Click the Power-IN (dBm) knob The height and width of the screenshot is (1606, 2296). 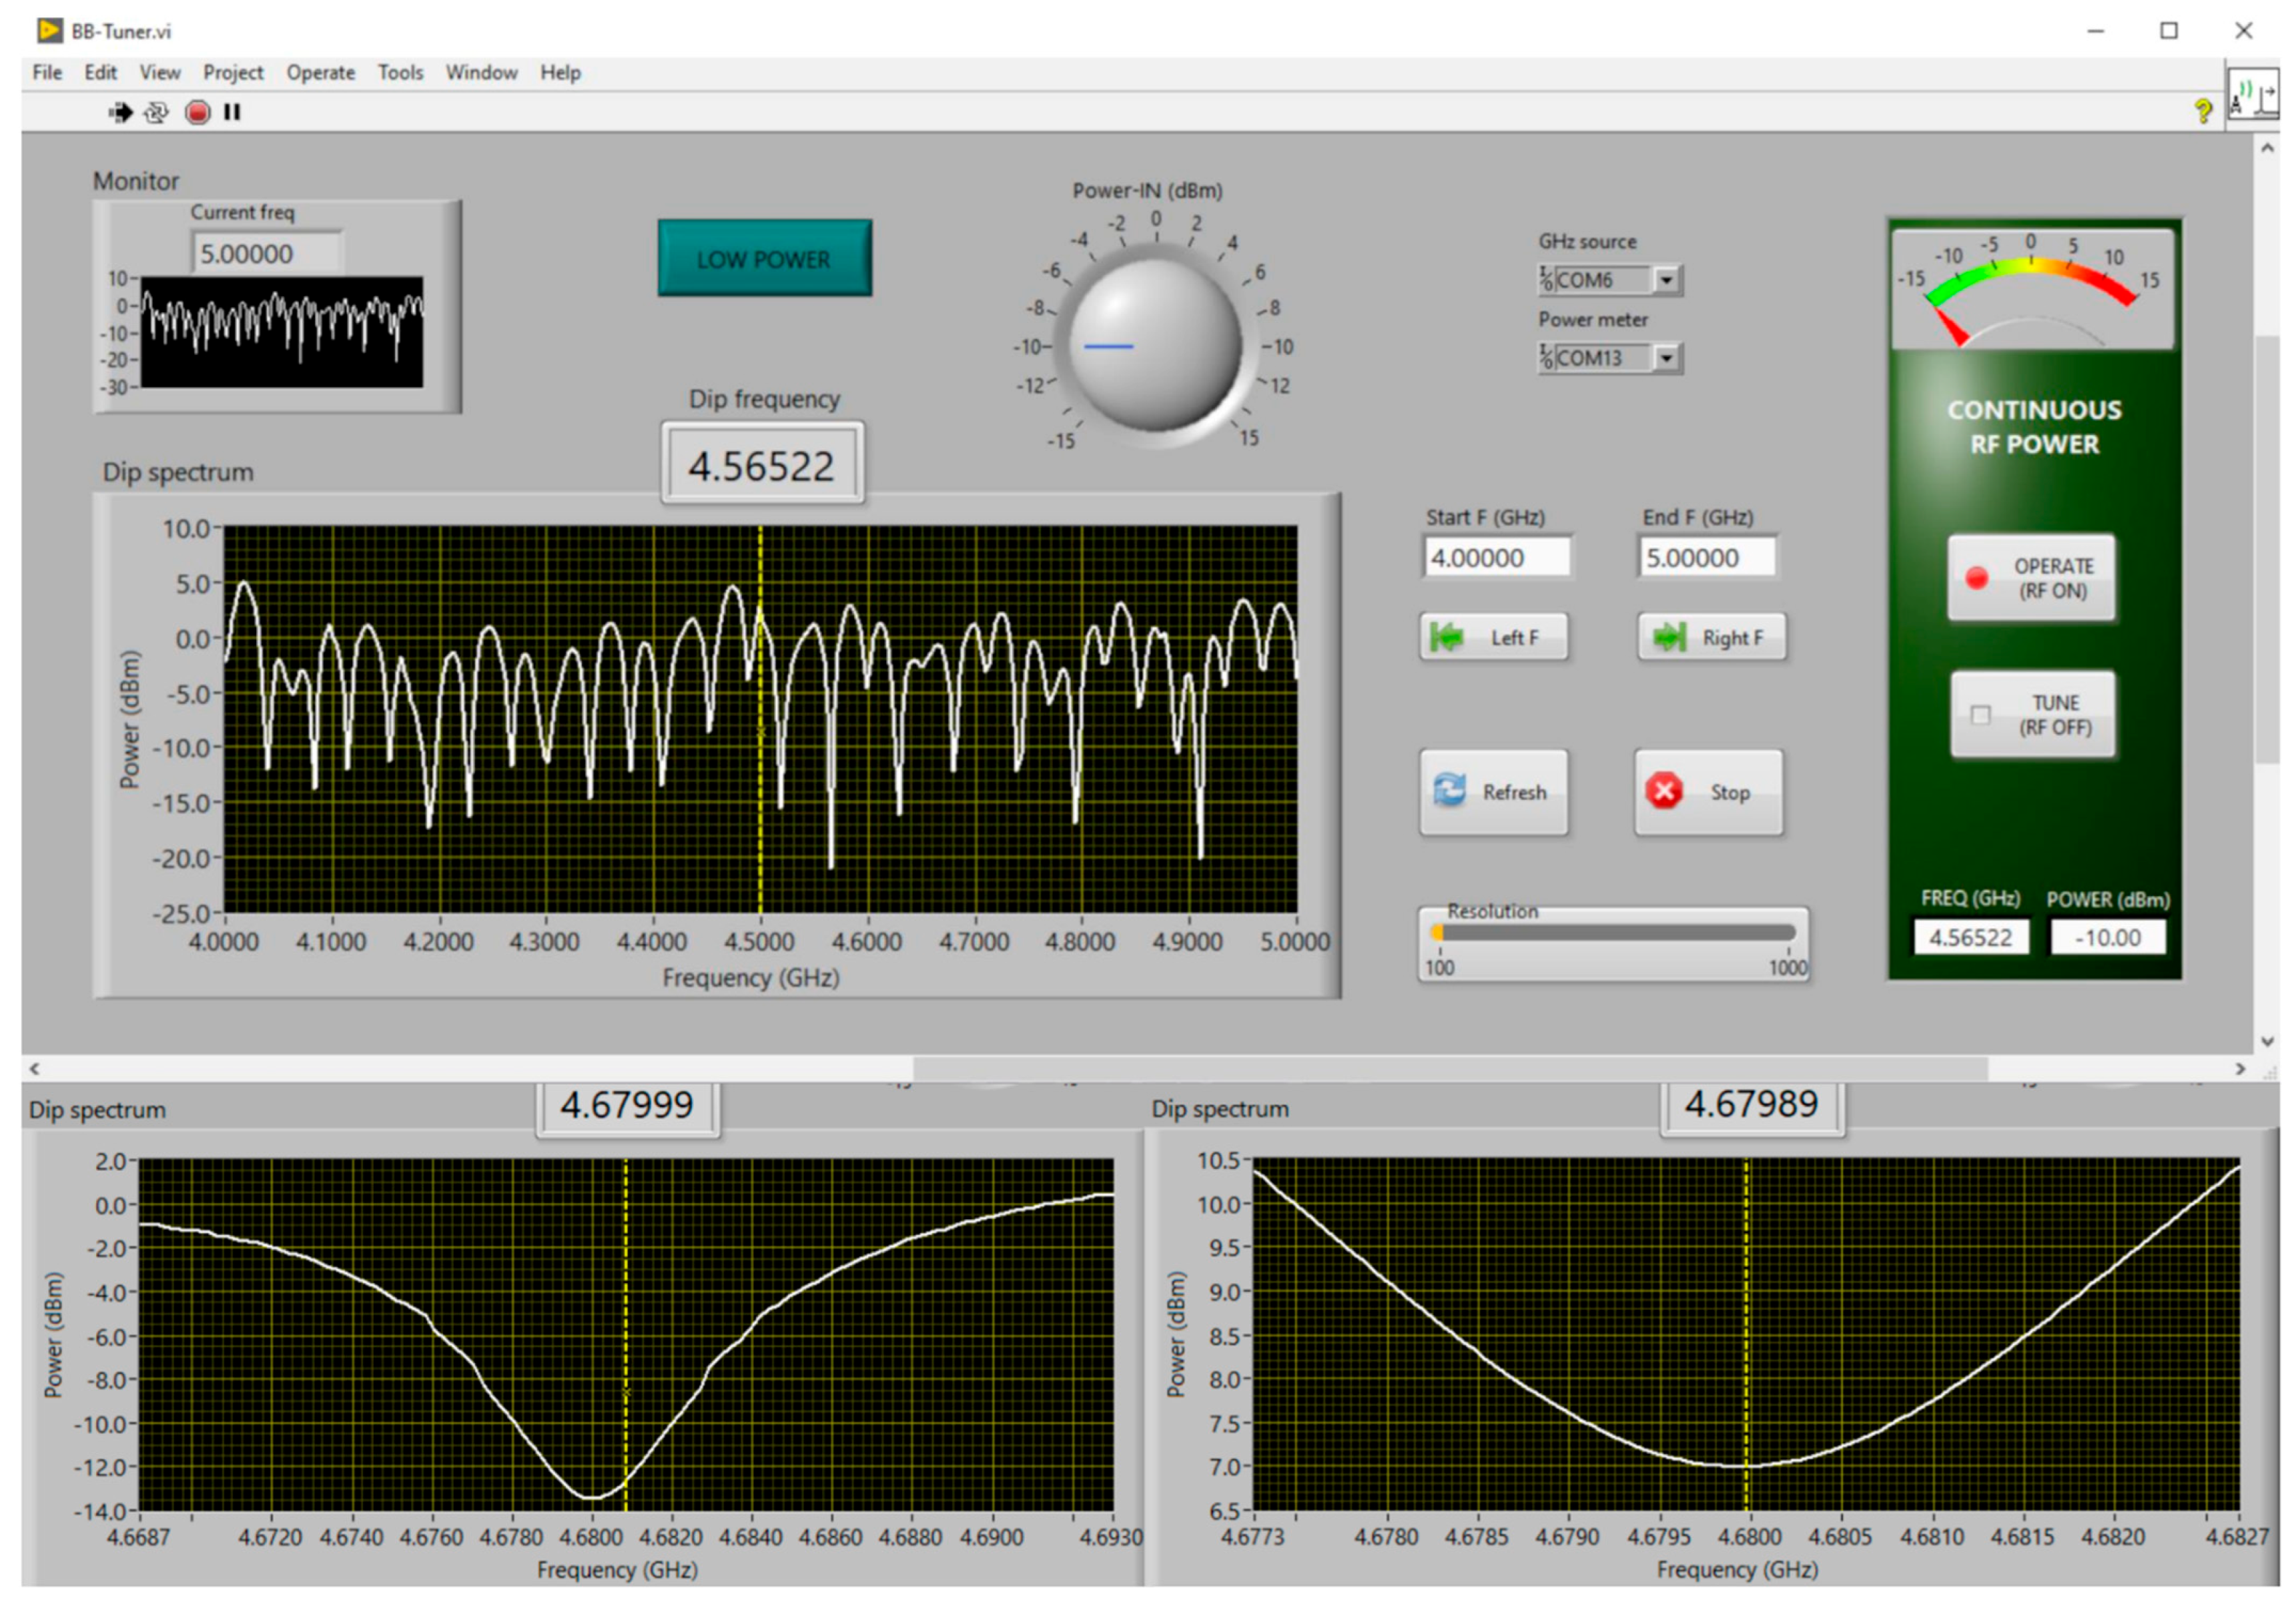coord(1155,345)
